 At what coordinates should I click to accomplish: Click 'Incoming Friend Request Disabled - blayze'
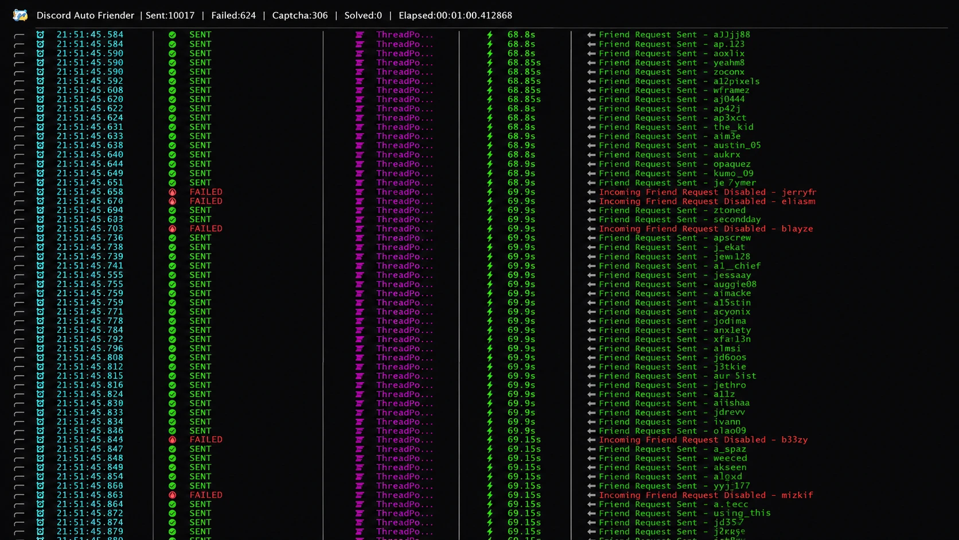(706, 228)
